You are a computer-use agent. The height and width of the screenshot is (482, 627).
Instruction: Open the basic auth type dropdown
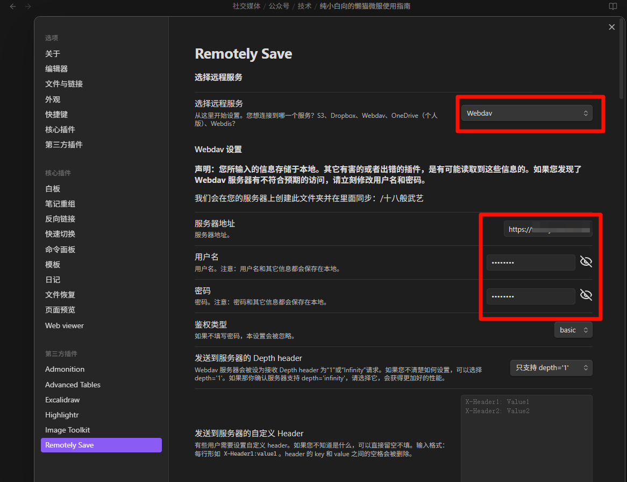coord(573,330)
